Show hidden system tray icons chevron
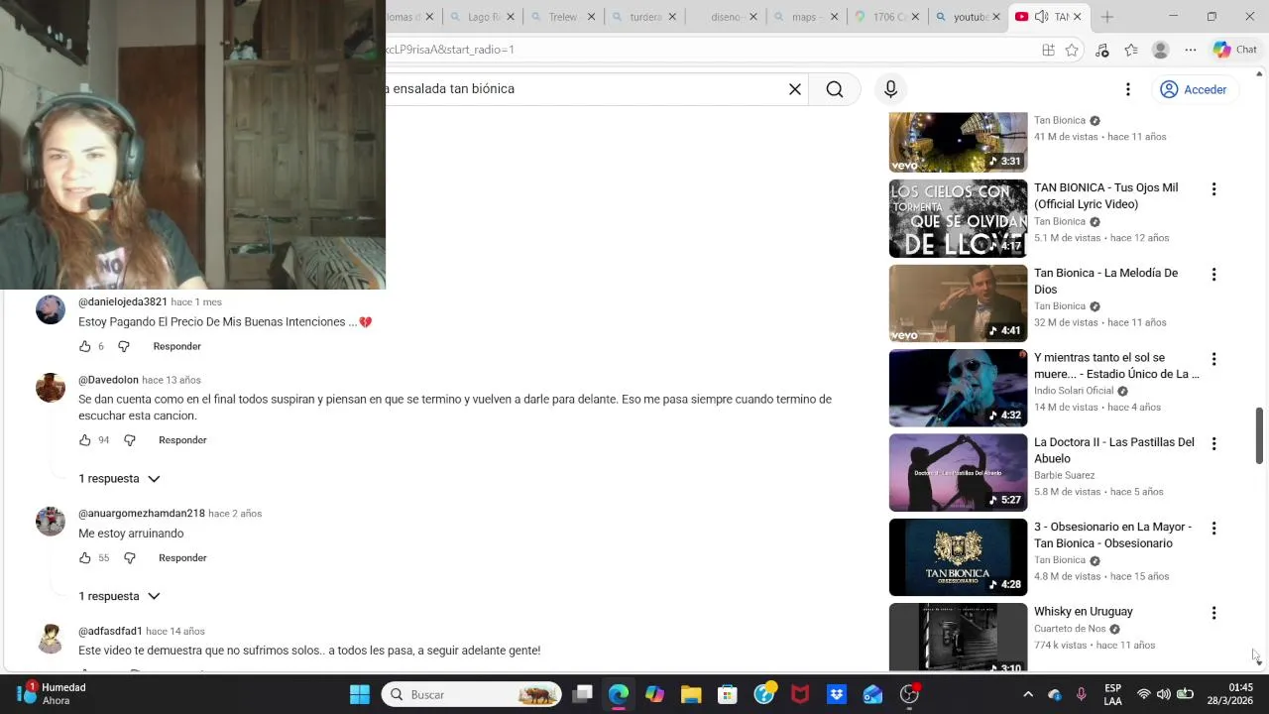 point(1028,694)
